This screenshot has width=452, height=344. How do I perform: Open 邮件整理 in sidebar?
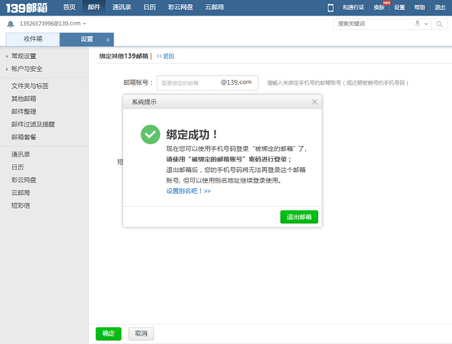point(24,112)
